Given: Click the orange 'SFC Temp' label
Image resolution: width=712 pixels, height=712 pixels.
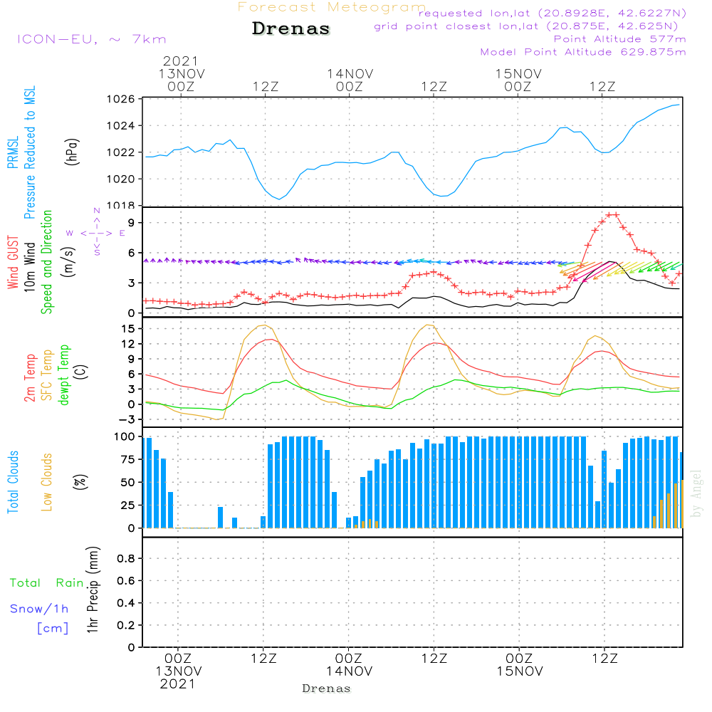Looking at the screenshot, I should click(x=47, y=375).
